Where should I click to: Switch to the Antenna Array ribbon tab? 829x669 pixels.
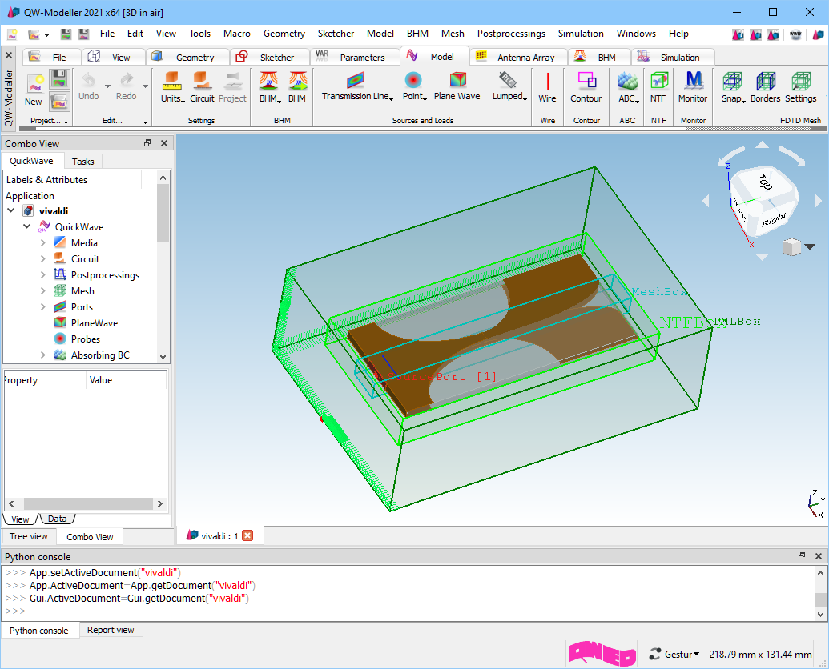pyautogui.click(x=519, y=57)
